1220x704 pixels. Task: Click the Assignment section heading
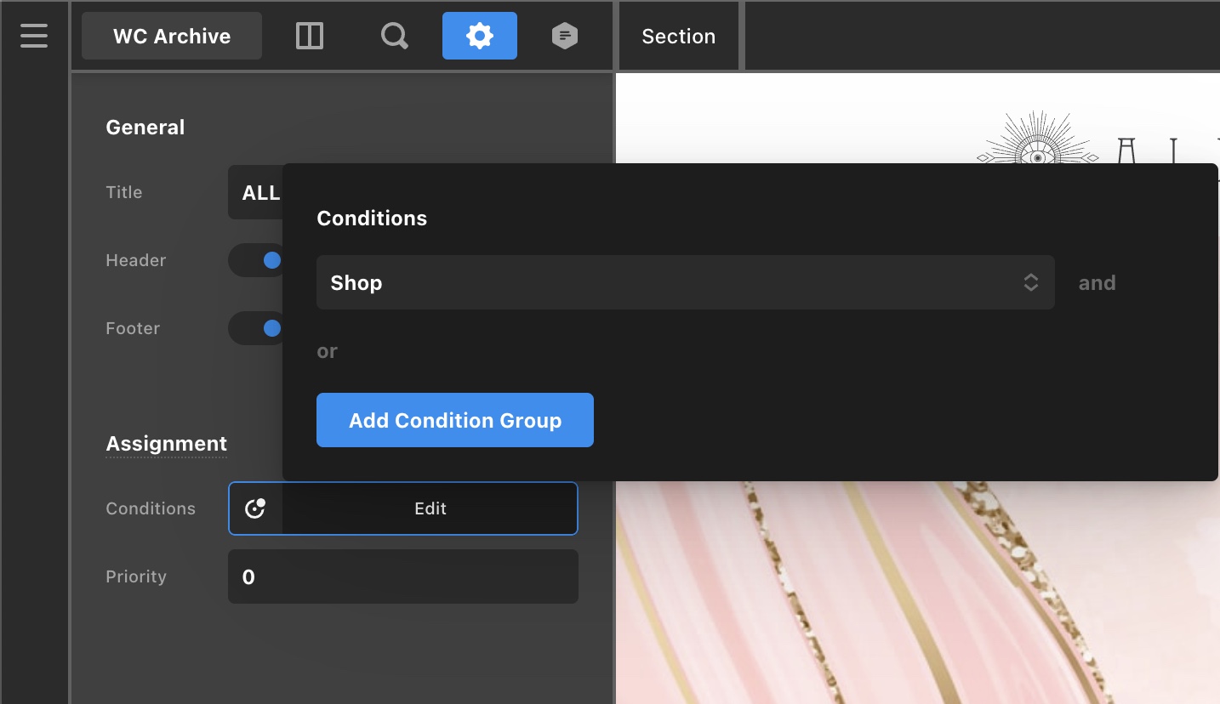pos(166,444)
